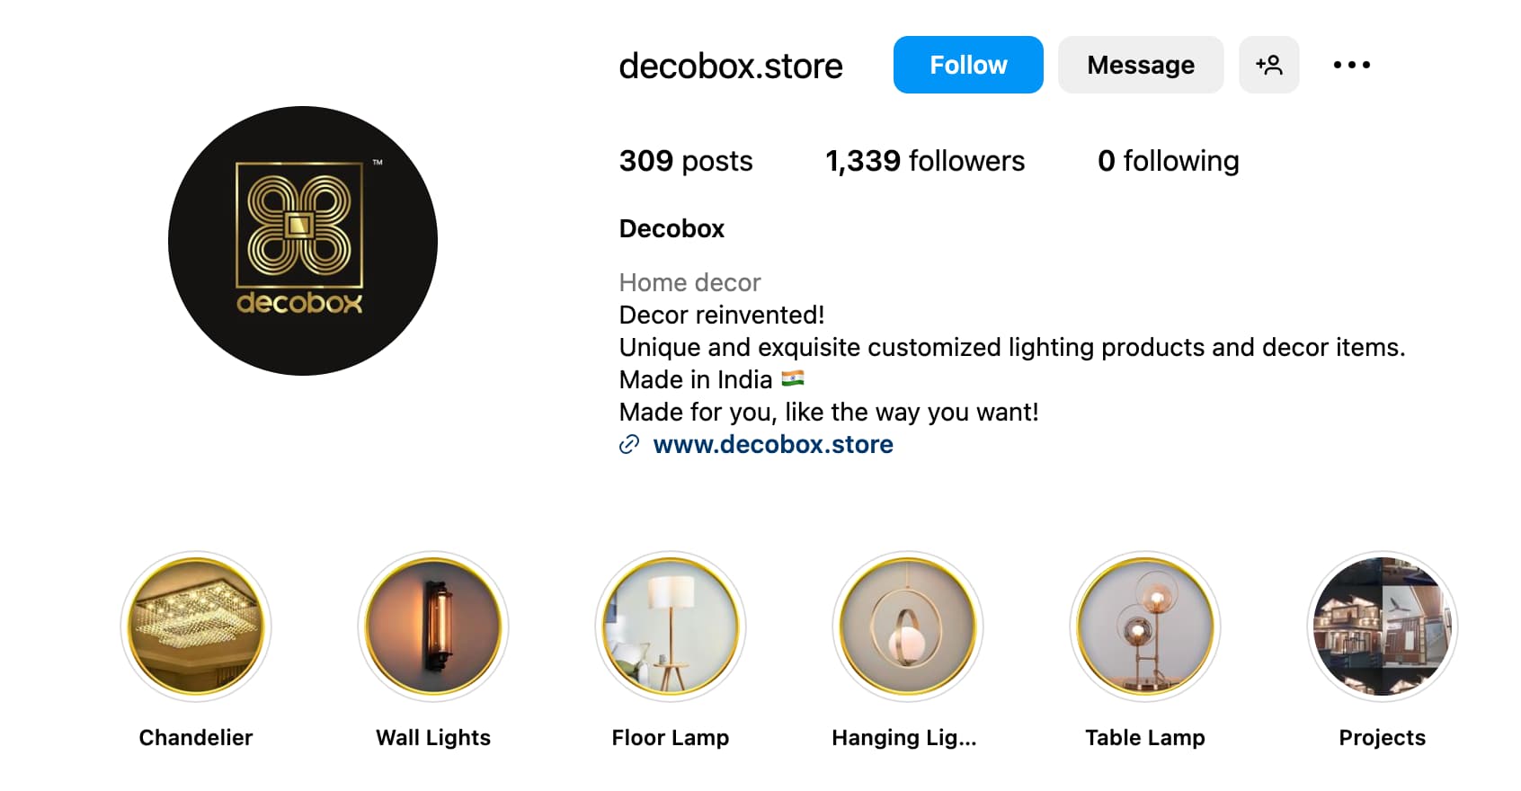The width and height of the screenshot is (1521, 791).
Task: View the 309 posts count
Action: 686,161
